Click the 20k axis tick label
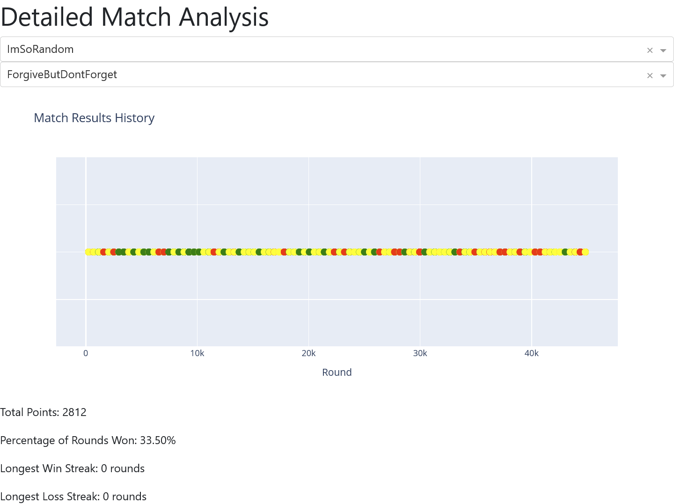Image resolution: width=674 pixels, height=504 pixels. [x=308, y=353]
